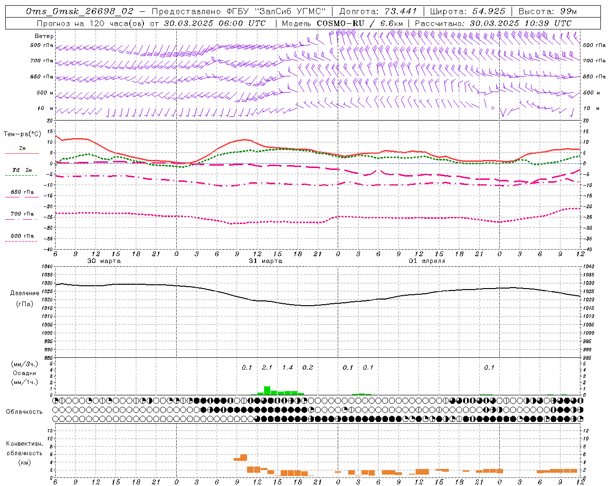This screenshot has height=486, width=608.
Task: Click the (мм/3ч.) precipitation unit label
Action: (25, 364)
